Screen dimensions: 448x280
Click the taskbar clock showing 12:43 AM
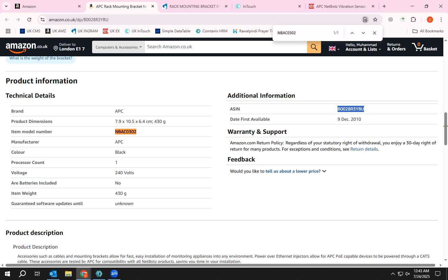(421, 274)
